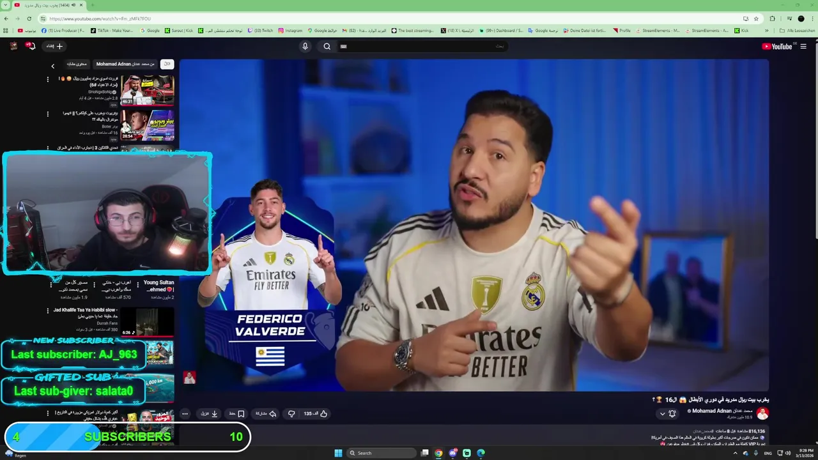818x460 pixels.
Task: Click the SHoNgxBoNg channel name
Action: [99, 92]
